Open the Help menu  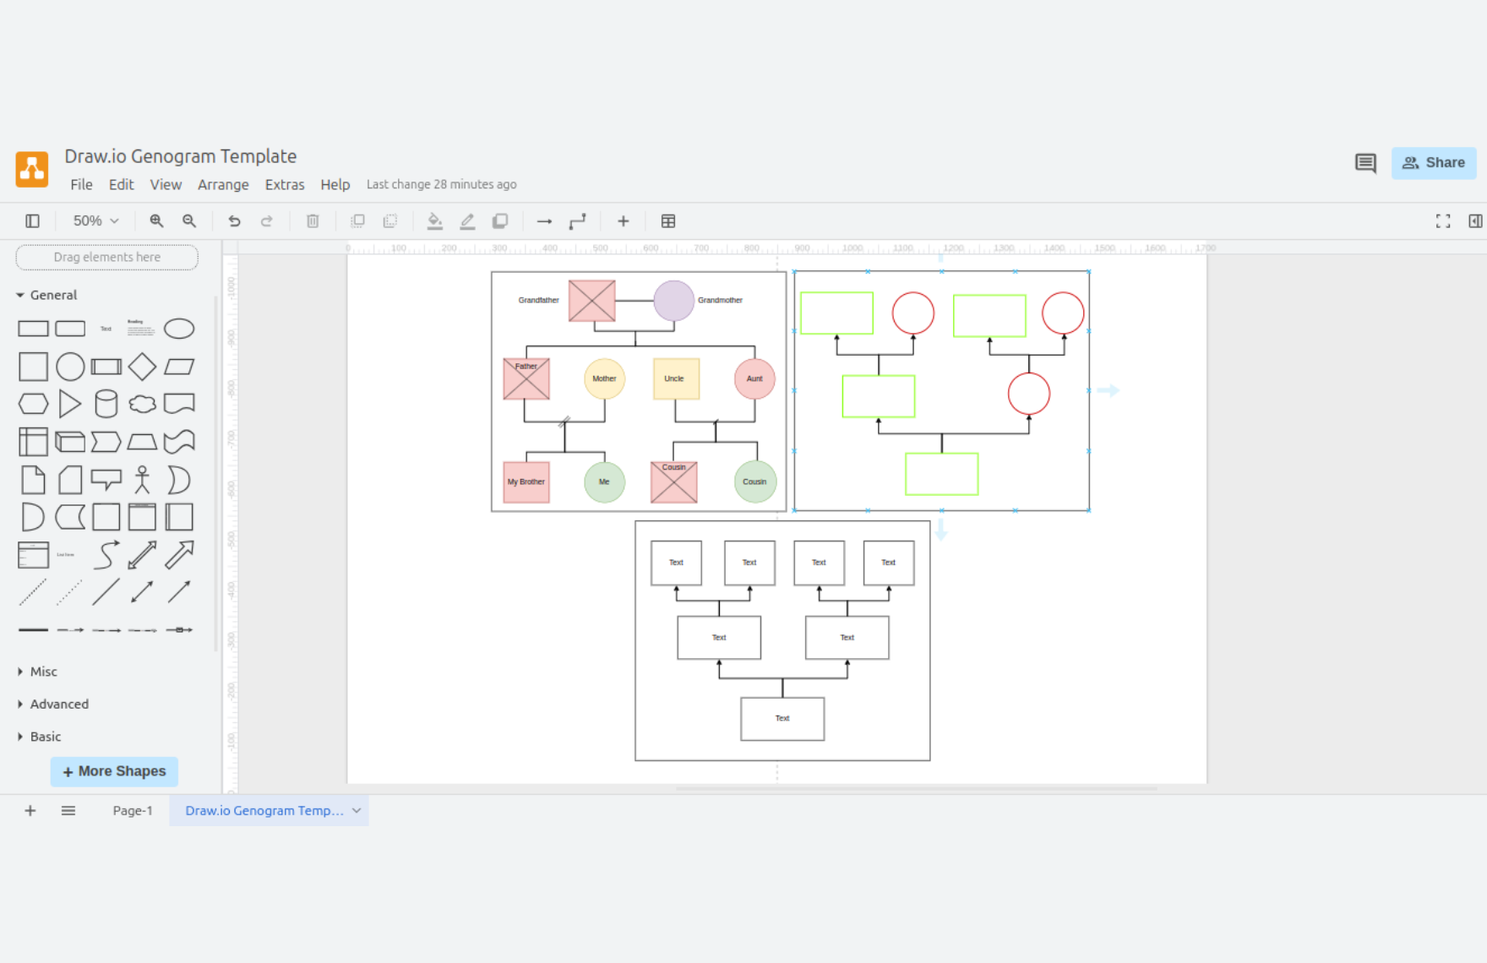(x=335, y=184)
